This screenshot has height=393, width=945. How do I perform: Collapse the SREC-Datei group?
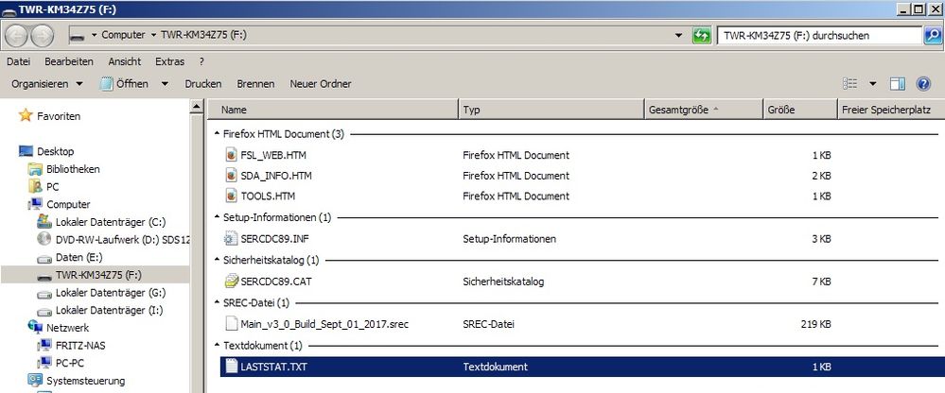pos(217,302)
